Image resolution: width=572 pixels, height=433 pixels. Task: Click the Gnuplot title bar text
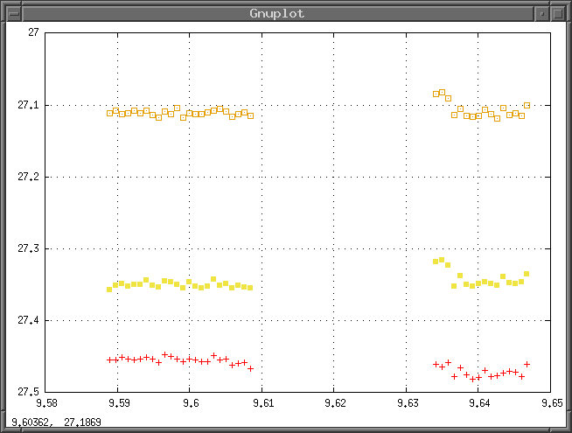(276, 13)
